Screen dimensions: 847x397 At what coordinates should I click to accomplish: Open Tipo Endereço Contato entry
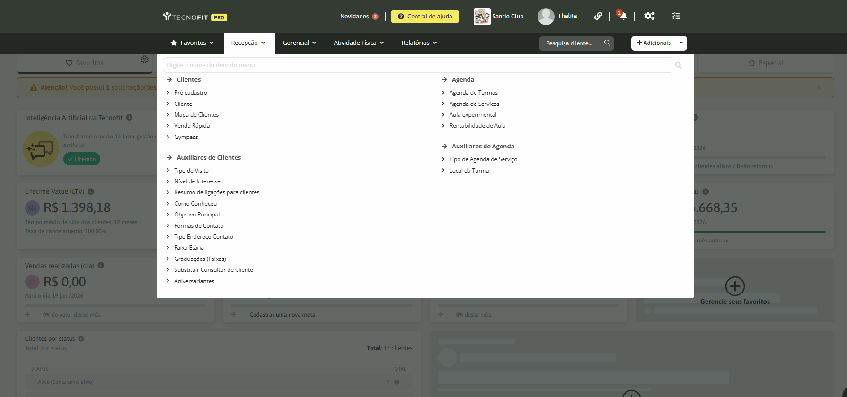click(203, 237)
